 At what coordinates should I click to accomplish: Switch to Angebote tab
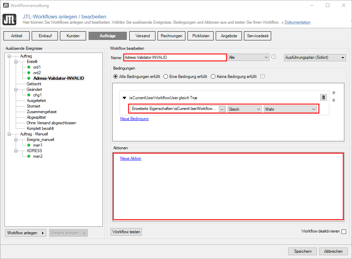pyautogui.click(x=229, y=36)
